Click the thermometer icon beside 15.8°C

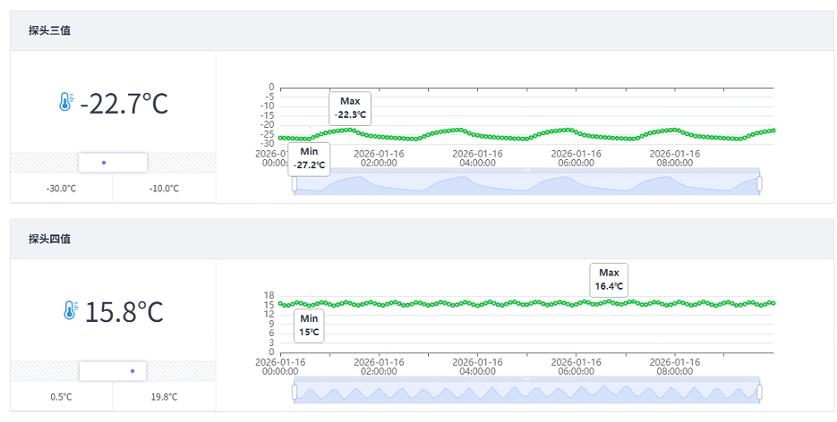70,310
